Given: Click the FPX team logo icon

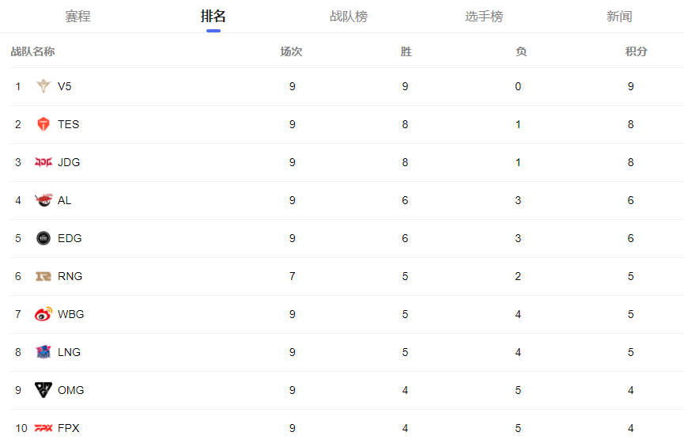Looking at the screenshot, I should (x=43, y=428).
